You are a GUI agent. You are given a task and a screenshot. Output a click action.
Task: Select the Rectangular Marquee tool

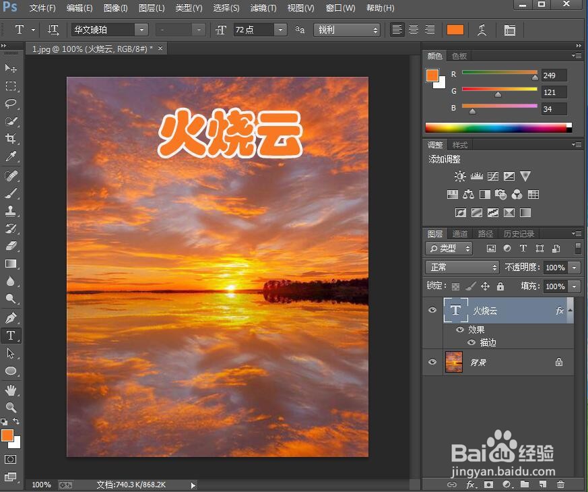point(11,86)
